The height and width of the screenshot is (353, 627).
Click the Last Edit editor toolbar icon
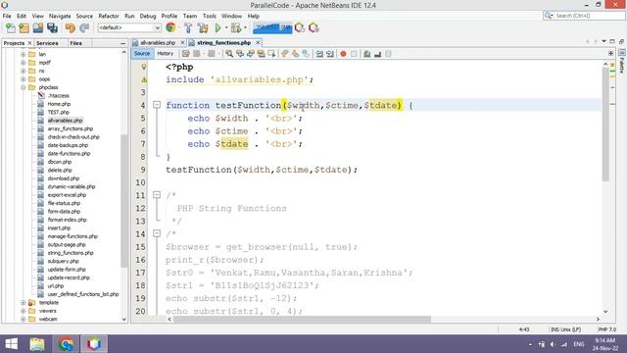tap(185, 54)
